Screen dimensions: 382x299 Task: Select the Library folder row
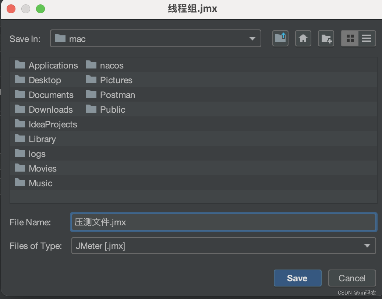pyautogui.click(x=42, y=139)
